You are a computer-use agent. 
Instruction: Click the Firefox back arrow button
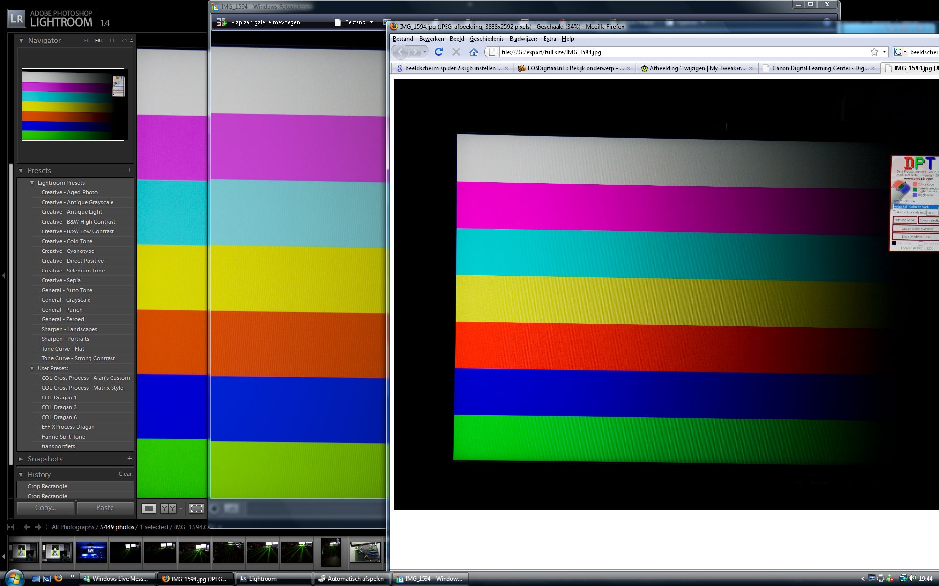[x=401, y=52]
